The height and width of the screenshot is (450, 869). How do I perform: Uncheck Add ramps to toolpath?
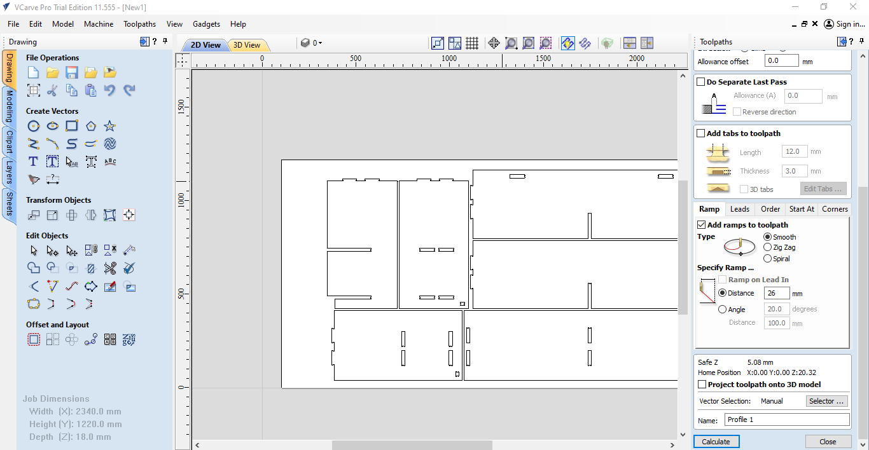pyautogui.click(x=702, y=225)
